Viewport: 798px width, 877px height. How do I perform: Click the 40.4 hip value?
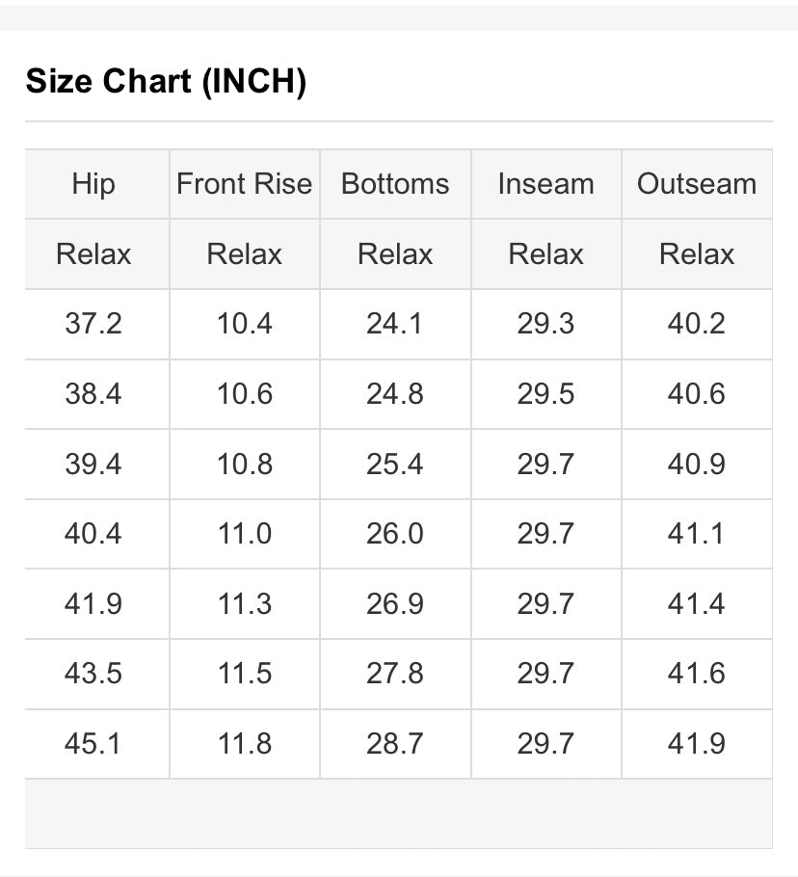pos(93,534)
